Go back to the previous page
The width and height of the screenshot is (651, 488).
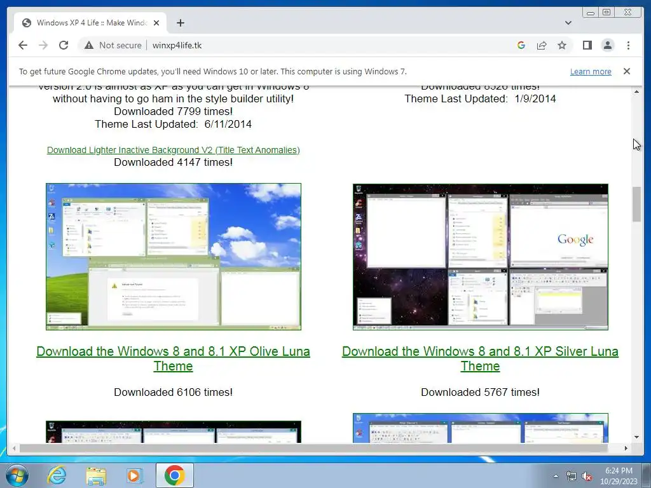(x=23, y=45)
